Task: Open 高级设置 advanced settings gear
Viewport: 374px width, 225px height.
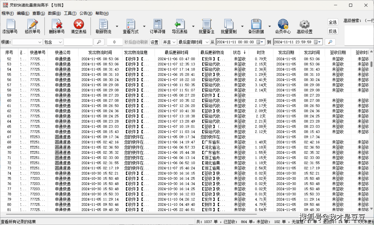Action: tap(305, 26)
